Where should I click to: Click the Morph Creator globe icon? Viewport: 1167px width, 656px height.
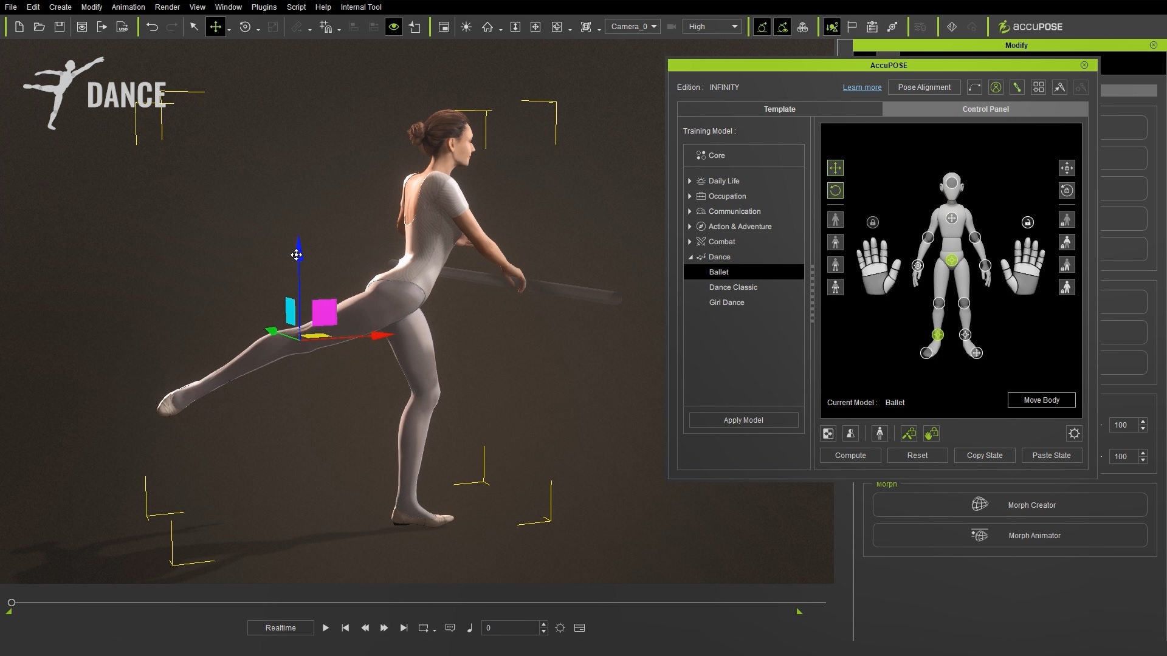[980, 505]
